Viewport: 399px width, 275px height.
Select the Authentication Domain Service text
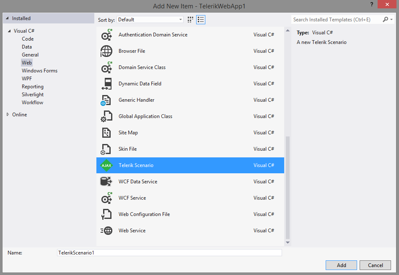[153, 35]
